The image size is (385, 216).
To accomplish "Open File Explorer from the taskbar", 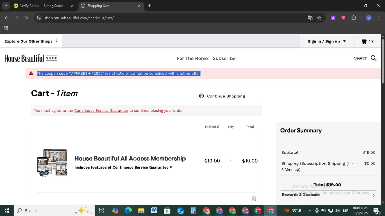I will pos(141,211).
